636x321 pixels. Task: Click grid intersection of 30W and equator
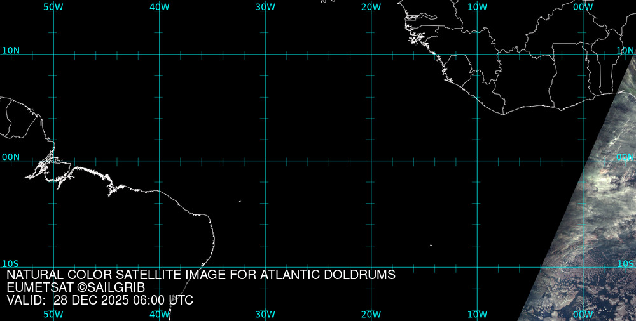(265, 160)
